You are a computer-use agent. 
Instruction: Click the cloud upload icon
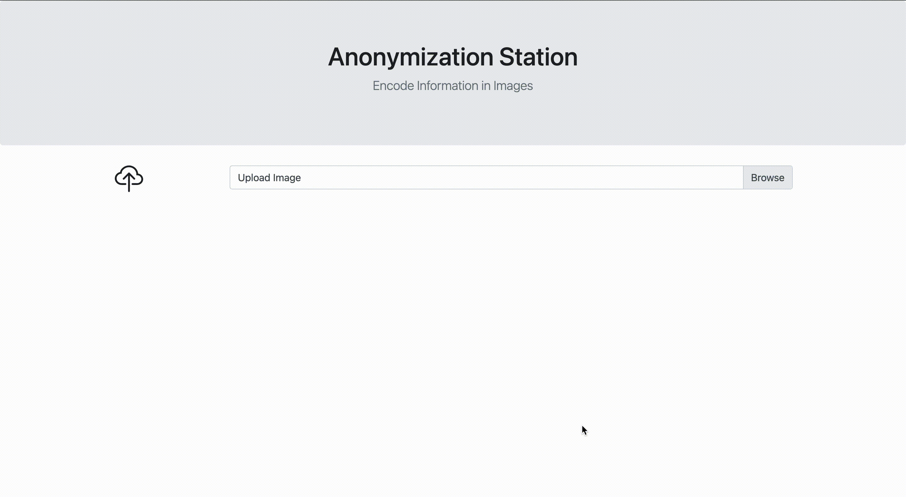[129, 178]
